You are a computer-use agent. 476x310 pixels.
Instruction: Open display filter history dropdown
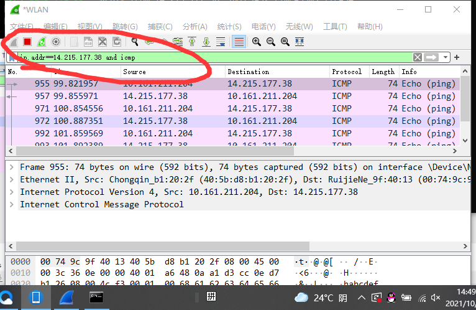(x=446, y=57)
